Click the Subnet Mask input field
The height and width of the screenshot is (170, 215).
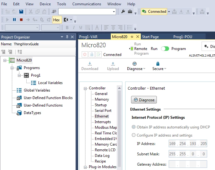[x=188, y=154]
